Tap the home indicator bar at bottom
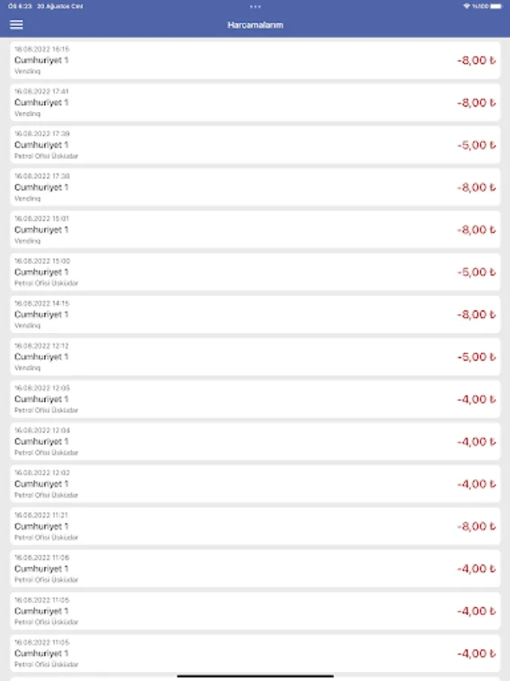Screen dimensions: 510x681 [x=255, y=676]
